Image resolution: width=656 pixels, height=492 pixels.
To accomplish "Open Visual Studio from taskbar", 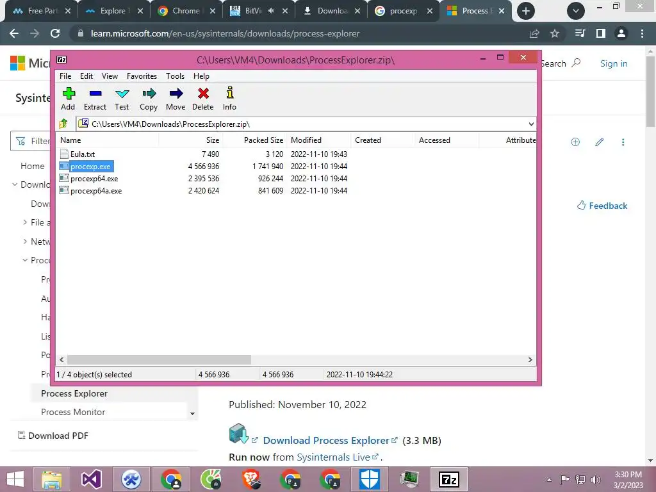I will point(92,479).
